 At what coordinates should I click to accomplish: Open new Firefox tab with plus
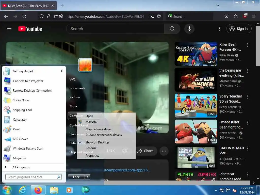click(62, 6)
